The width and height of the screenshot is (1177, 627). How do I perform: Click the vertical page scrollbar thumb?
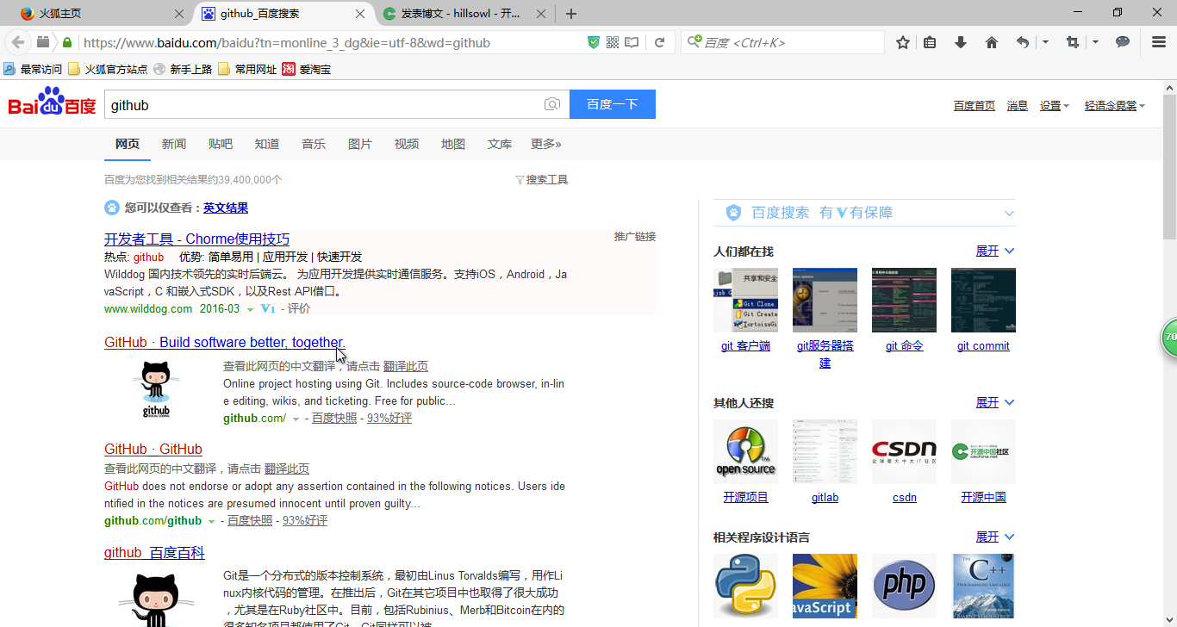1169,167
